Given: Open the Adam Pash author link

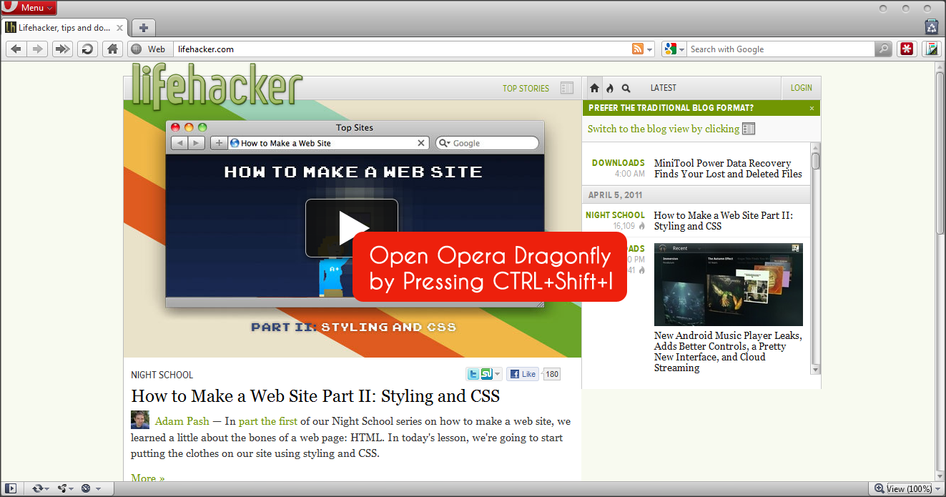Looking at the screenshot, I should [182, 421].
